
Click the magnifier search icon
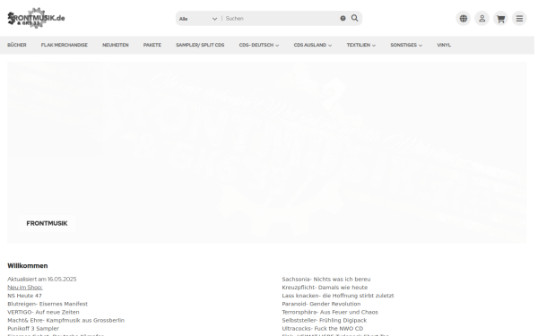click(354, 18)
